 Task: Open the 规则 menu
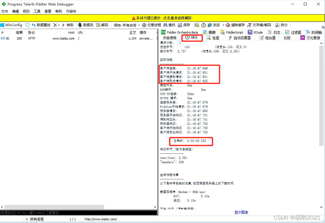pos(26,11)
